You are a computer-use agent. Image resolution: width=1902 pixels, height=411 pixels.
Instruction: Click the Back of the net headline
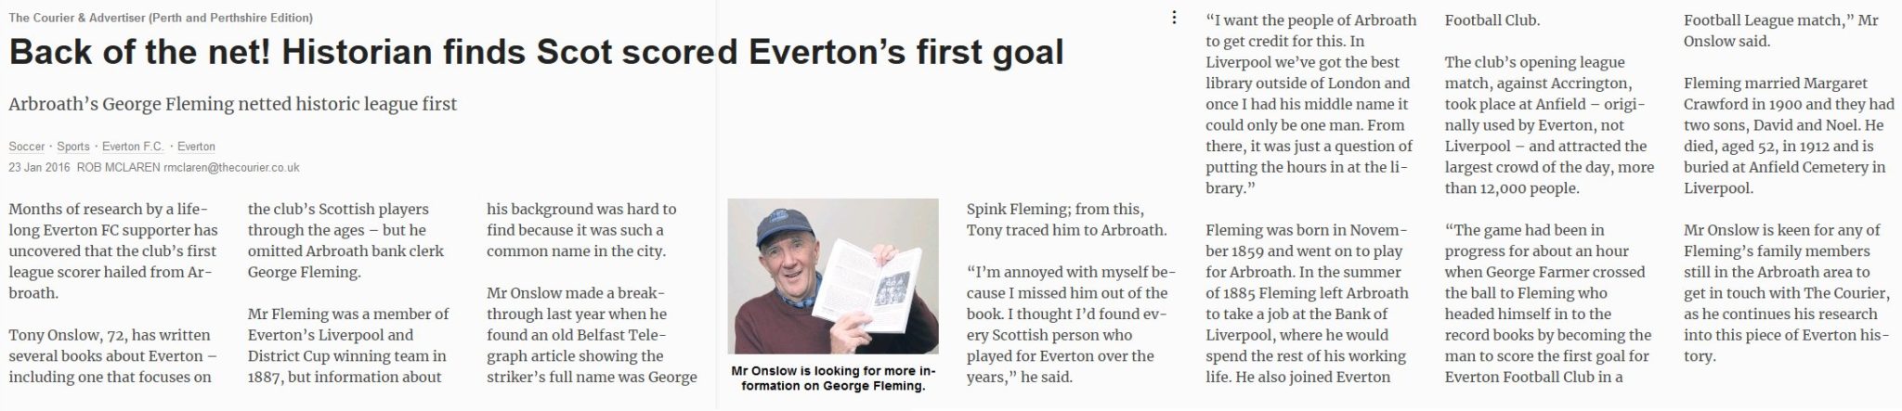[x=536, y=52]
